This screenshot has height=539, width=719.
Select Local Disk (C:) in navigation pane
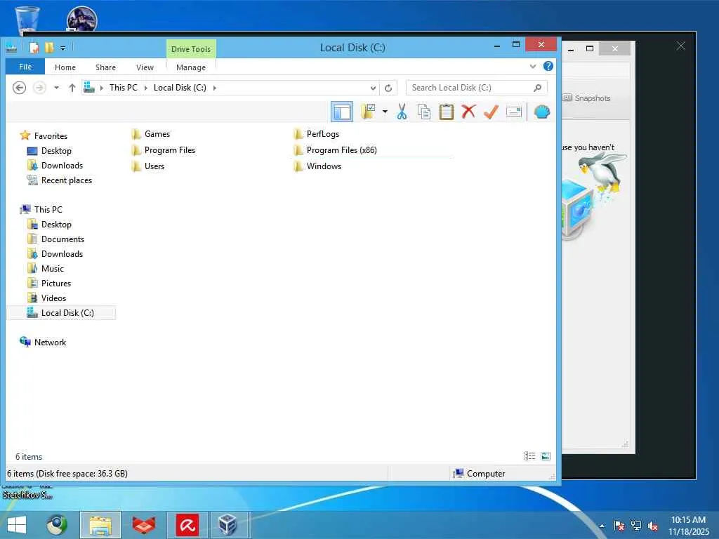[61, 312]
